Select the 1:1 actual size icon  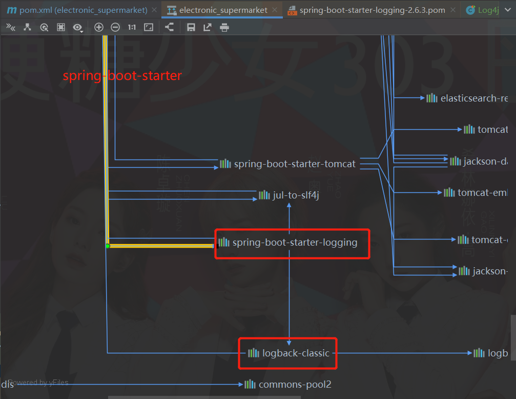[131, 27]
